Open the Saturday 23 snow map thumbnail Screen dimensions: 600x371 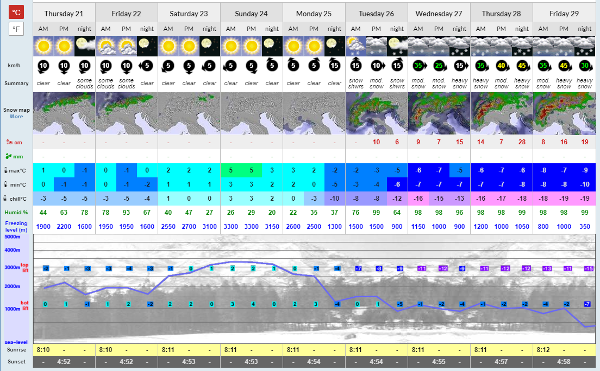(x=189, y=113)
